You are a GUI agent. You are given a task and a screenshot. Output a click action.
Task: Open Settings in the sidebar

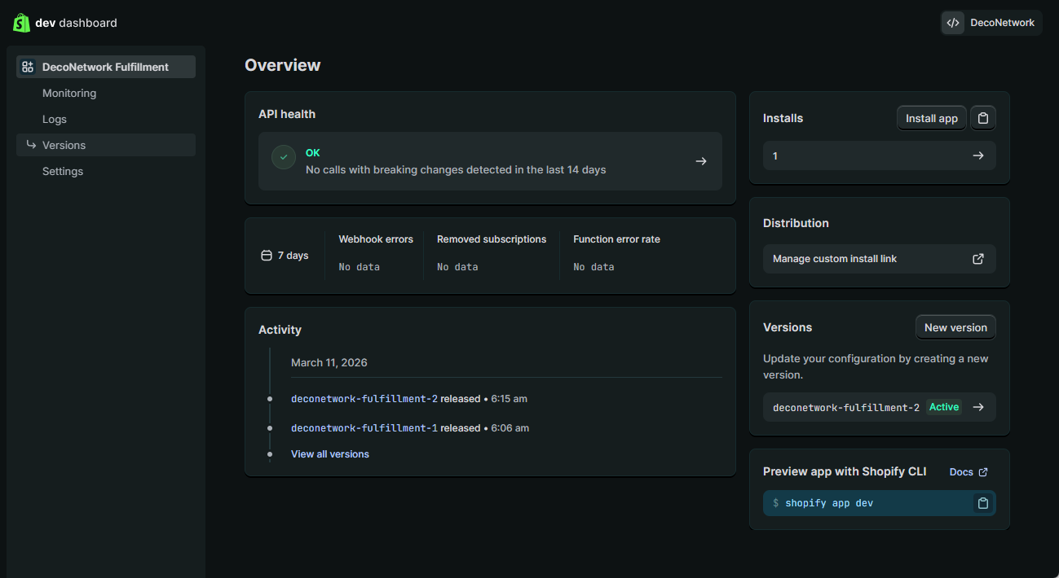coord(63,171)
